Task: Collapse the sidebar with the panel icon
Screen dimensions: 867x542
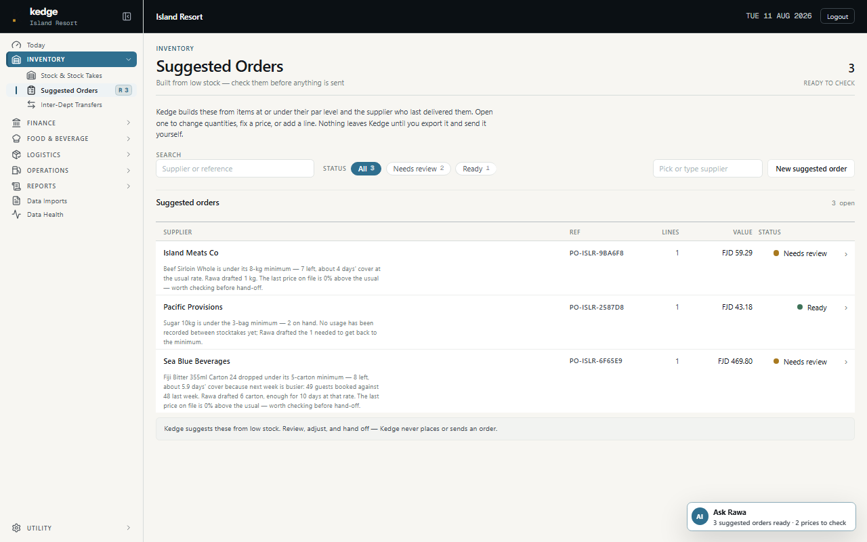Action: pos(127,16)
